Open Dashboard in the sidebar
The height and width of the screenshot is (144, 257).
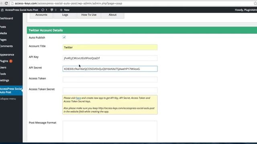pos(6,18)
